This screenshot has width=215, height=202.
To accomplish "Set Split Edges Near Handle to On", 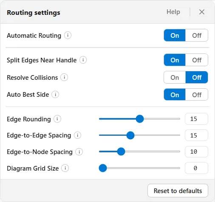I will pos(175,60).
